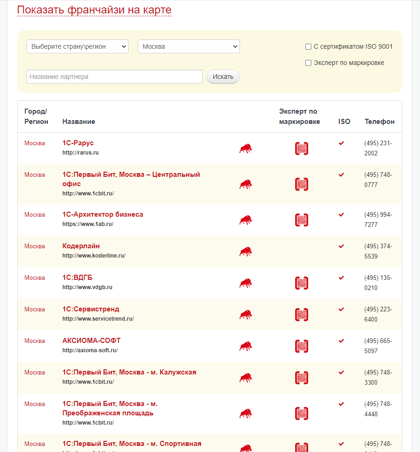This screenshot has width=420, height=452.
Task: Click the bull icon for АКСИОМА-СОФТ
Action: [246, 346]
